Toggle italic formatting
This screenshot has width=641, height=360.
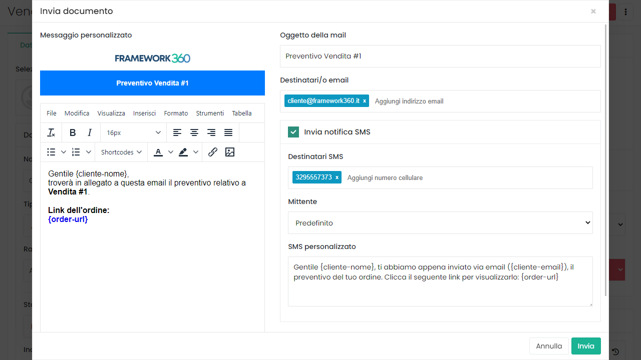[x=90, y=132]
